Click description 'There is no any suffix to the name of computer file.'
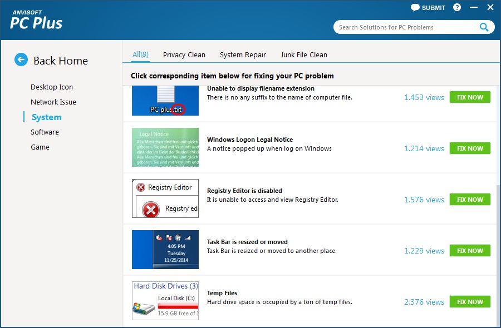Viewport: 501px width, 328px height. coord(279,97)
